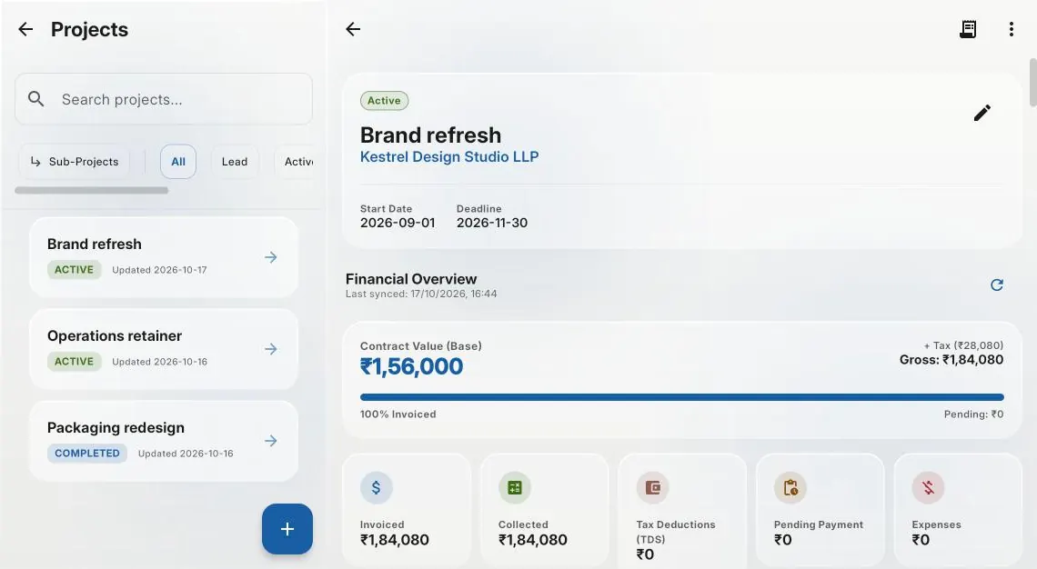Click the arrow on Packaging redesign card

[270, 441]
